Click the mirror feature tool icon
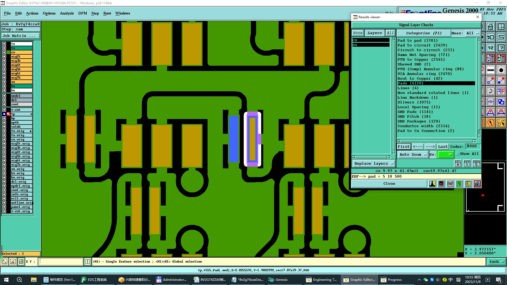This screenshot has height=285, width=507. click(501, 91)
